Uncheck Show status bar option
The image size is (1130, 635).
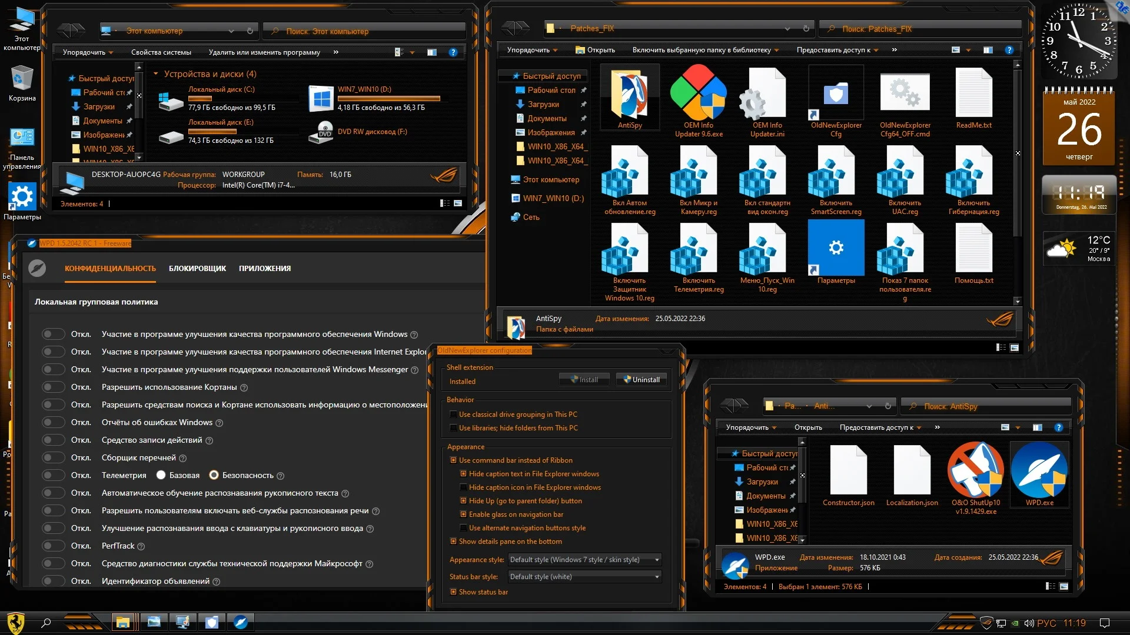[454, 592]
